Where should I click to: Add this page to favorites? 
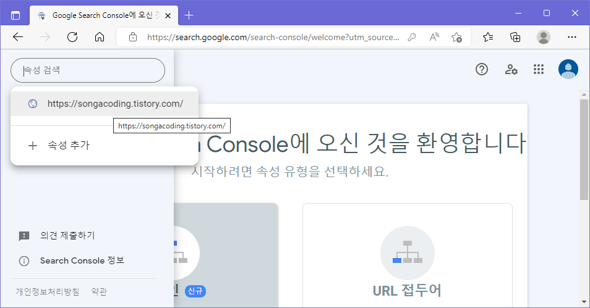[456, 37]
